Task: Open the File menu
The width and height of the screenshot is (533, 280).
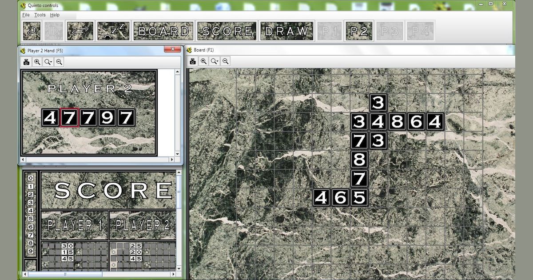Action: pyautogui.click(x=26, y=15)
